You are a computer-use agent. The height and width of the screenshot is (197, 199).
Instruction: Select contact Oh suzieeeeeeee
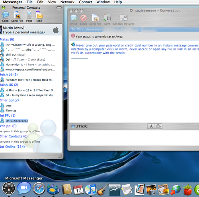[x=17, y=121]
